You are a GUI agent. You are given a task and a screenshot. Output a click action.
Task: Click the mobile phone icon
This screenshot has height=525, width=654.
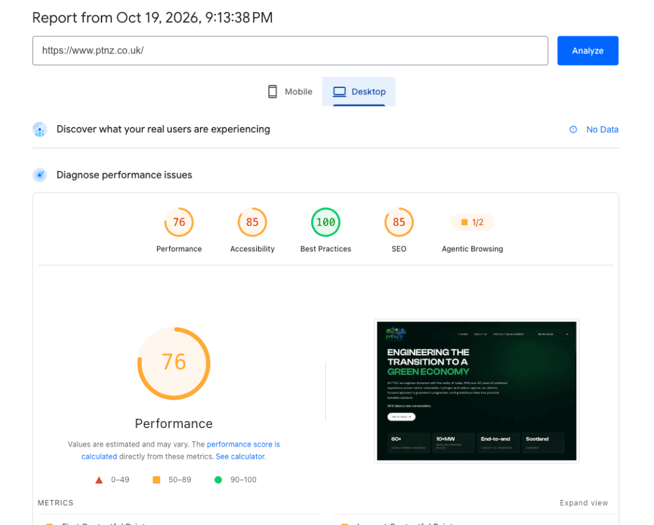272,92
